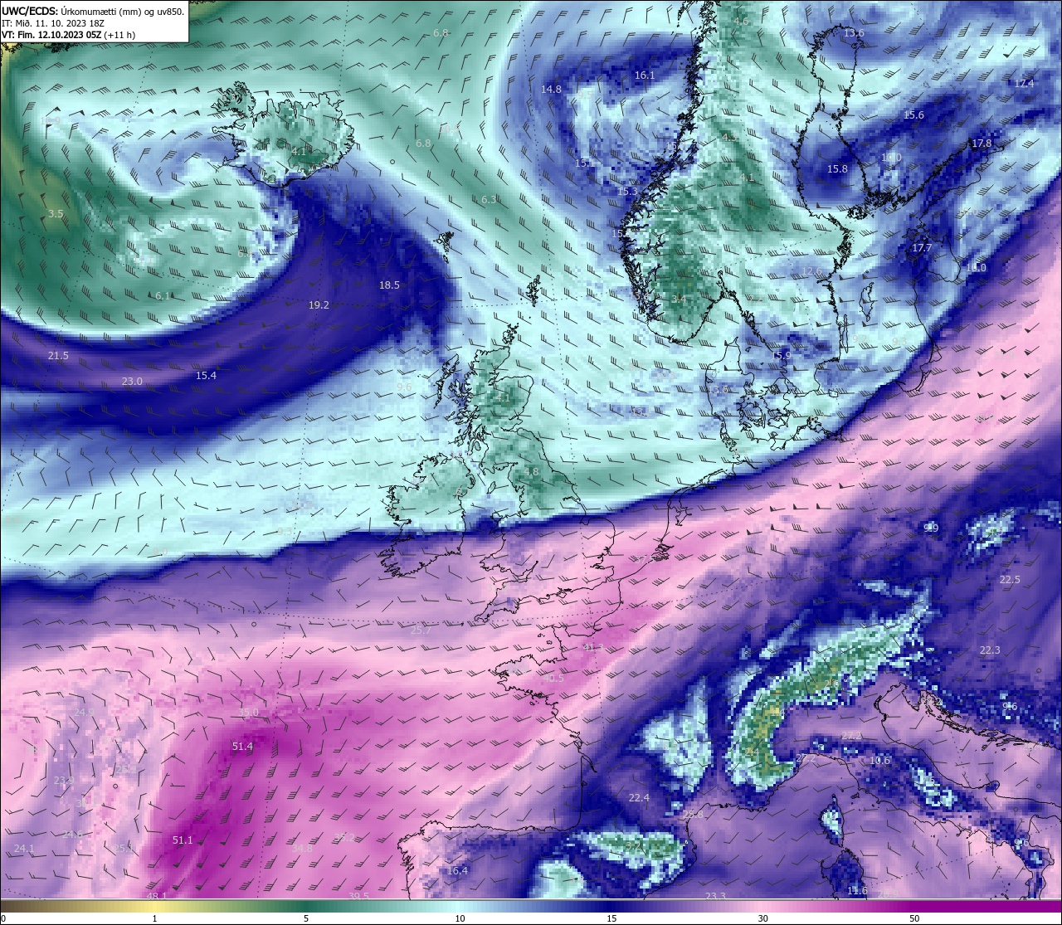Select the 51.4 value label
Viewport: 1062px width, 925px height.
click(x=242, y=747)
